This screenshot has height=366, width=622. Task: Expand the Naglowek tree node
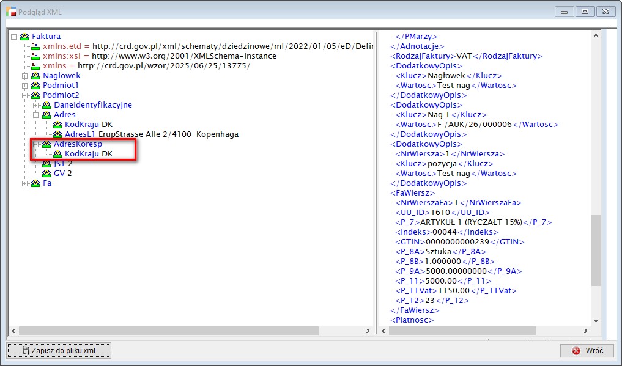[25, 76]
